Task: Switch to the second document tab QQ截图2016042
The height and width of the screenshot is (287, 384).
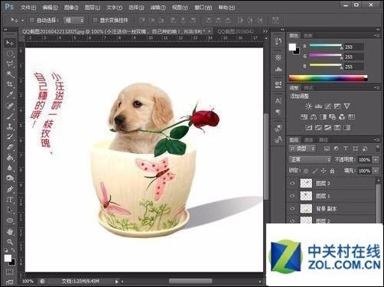Action: (x=236, y=31)
